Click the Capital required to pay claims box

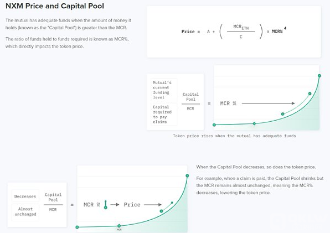tap(164, 114)
